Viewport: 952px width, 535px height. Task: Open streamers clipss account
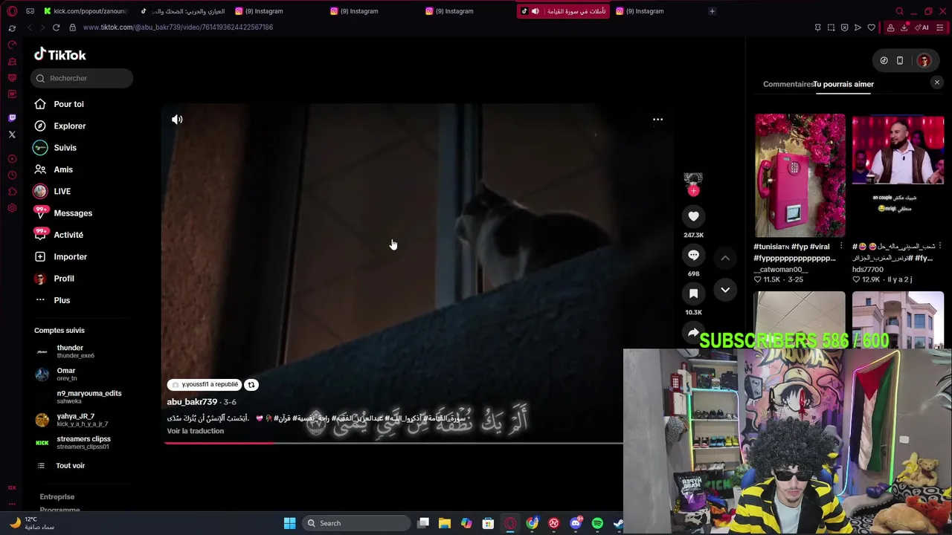pos(83,443)
